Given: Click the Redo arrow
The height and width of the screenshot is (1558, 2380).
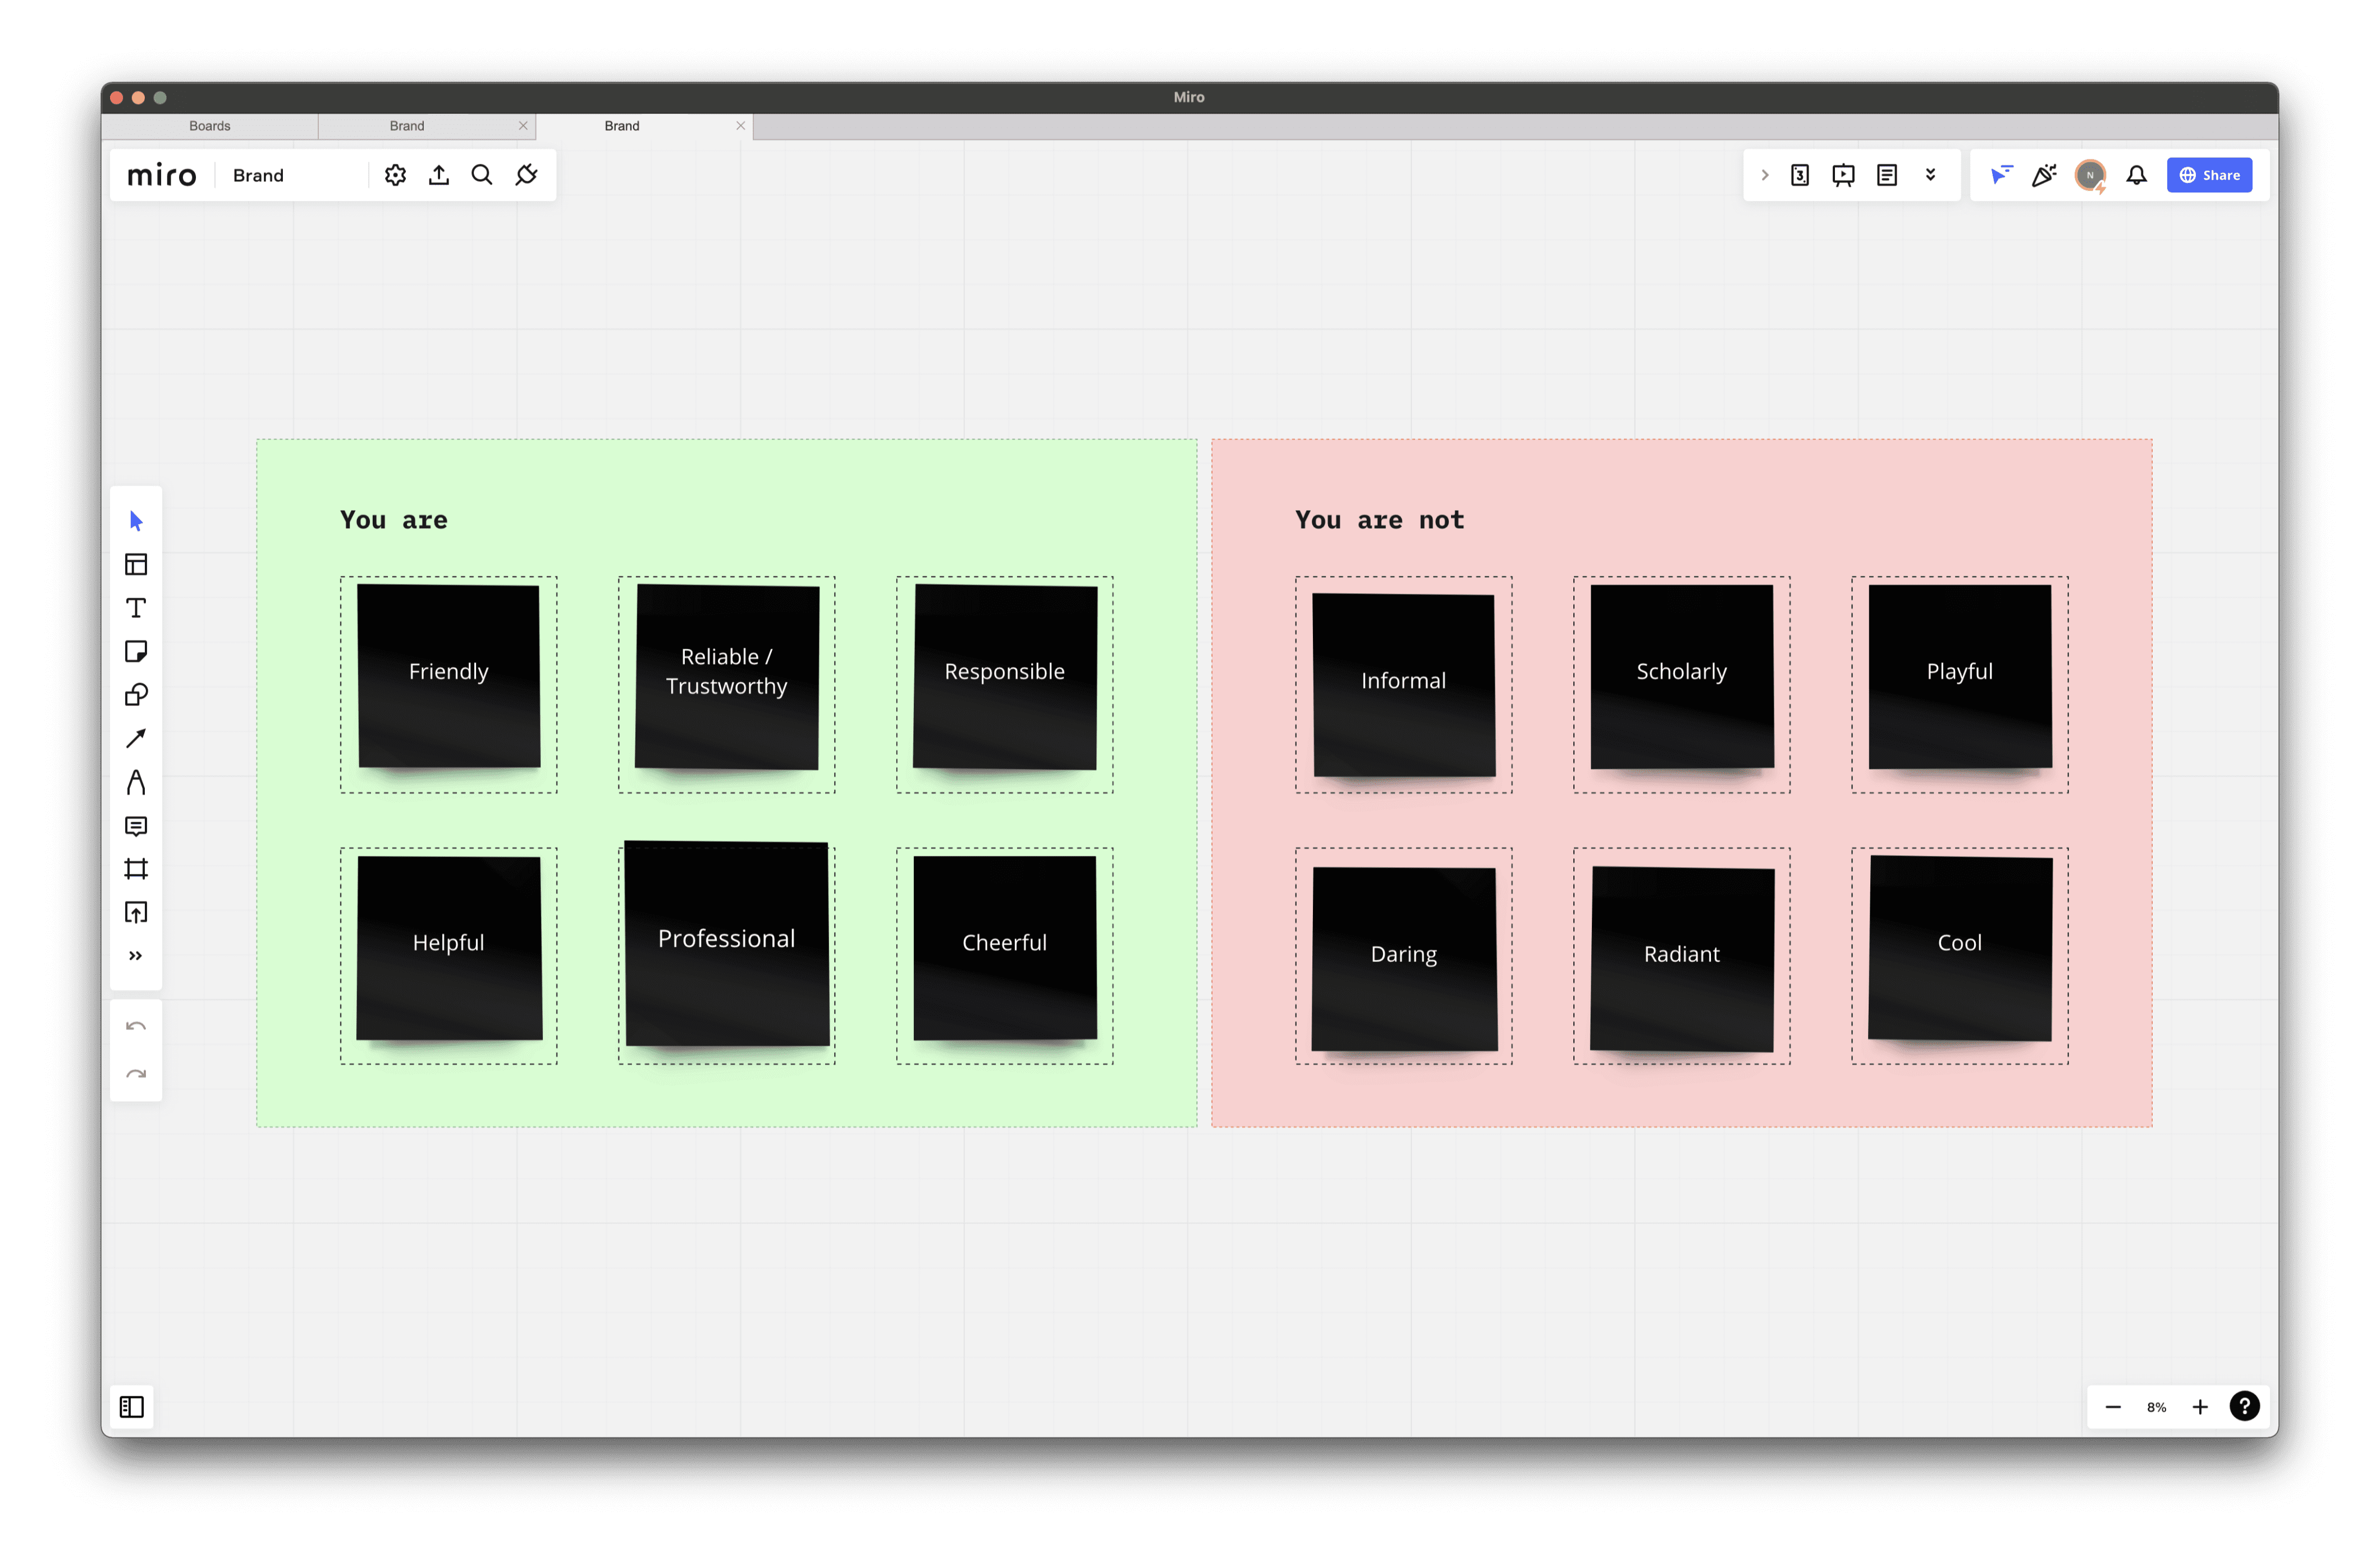Looking at the screenshot, I should [136, 1075].
